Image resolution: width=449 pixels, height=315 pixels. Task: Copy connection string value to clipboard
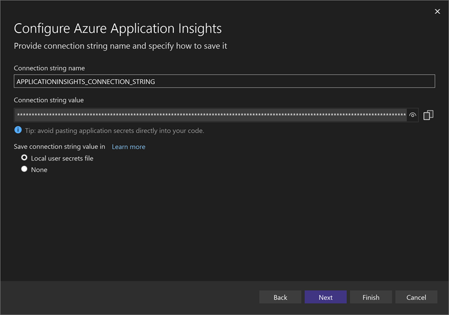tap(428, 115)
